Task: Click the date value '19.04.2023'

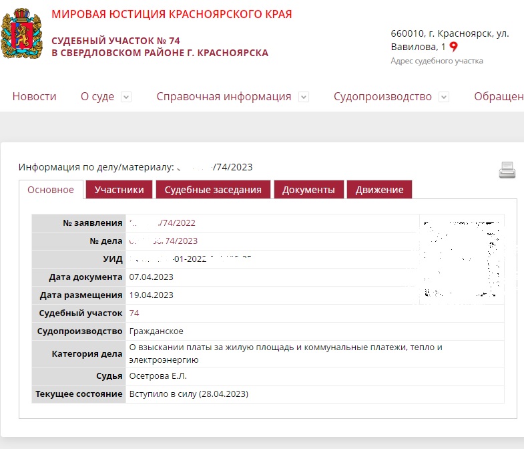Action: coord(152,295)
